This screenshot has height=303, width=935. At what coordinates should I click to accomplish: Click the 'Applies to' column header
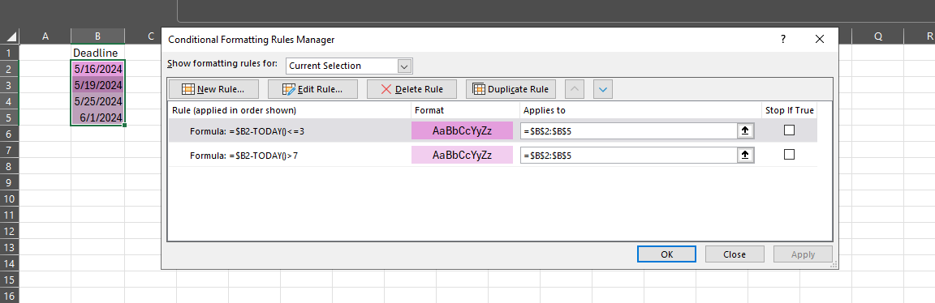[x=640, y=110]
